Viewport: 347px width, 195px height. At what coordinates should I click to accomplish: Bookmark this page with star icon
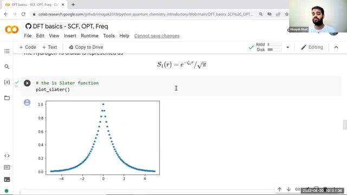pos(287,14)
